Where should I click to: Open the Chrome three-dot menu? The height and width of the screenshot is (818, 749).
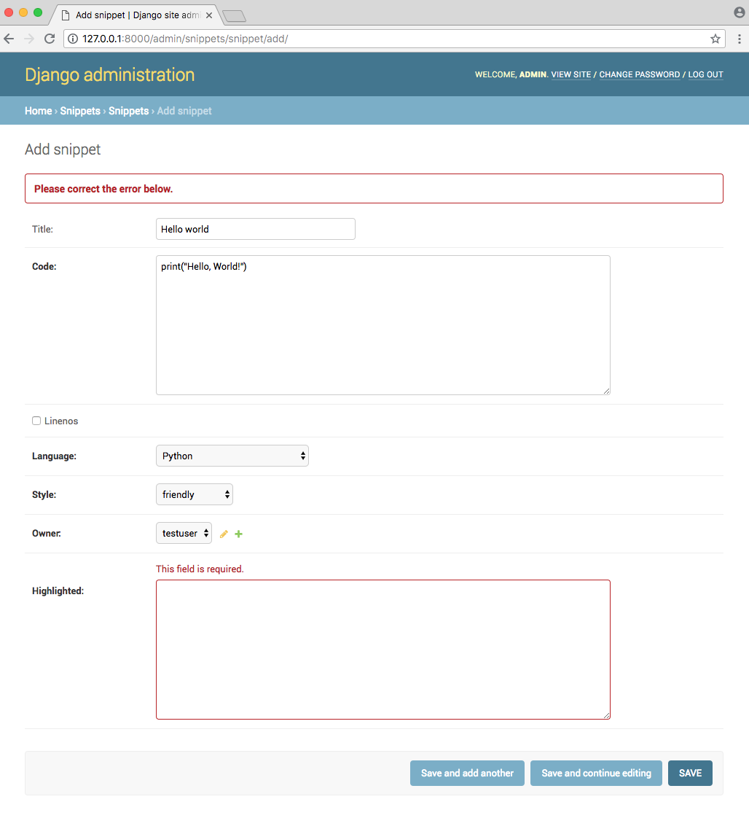(x=739, y=39)
